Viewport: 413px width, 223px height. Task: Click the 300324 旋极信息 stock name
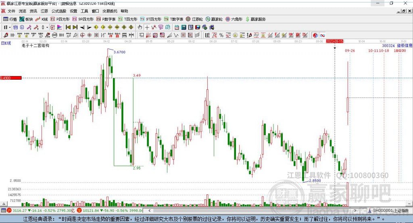[x=397, y=46]
